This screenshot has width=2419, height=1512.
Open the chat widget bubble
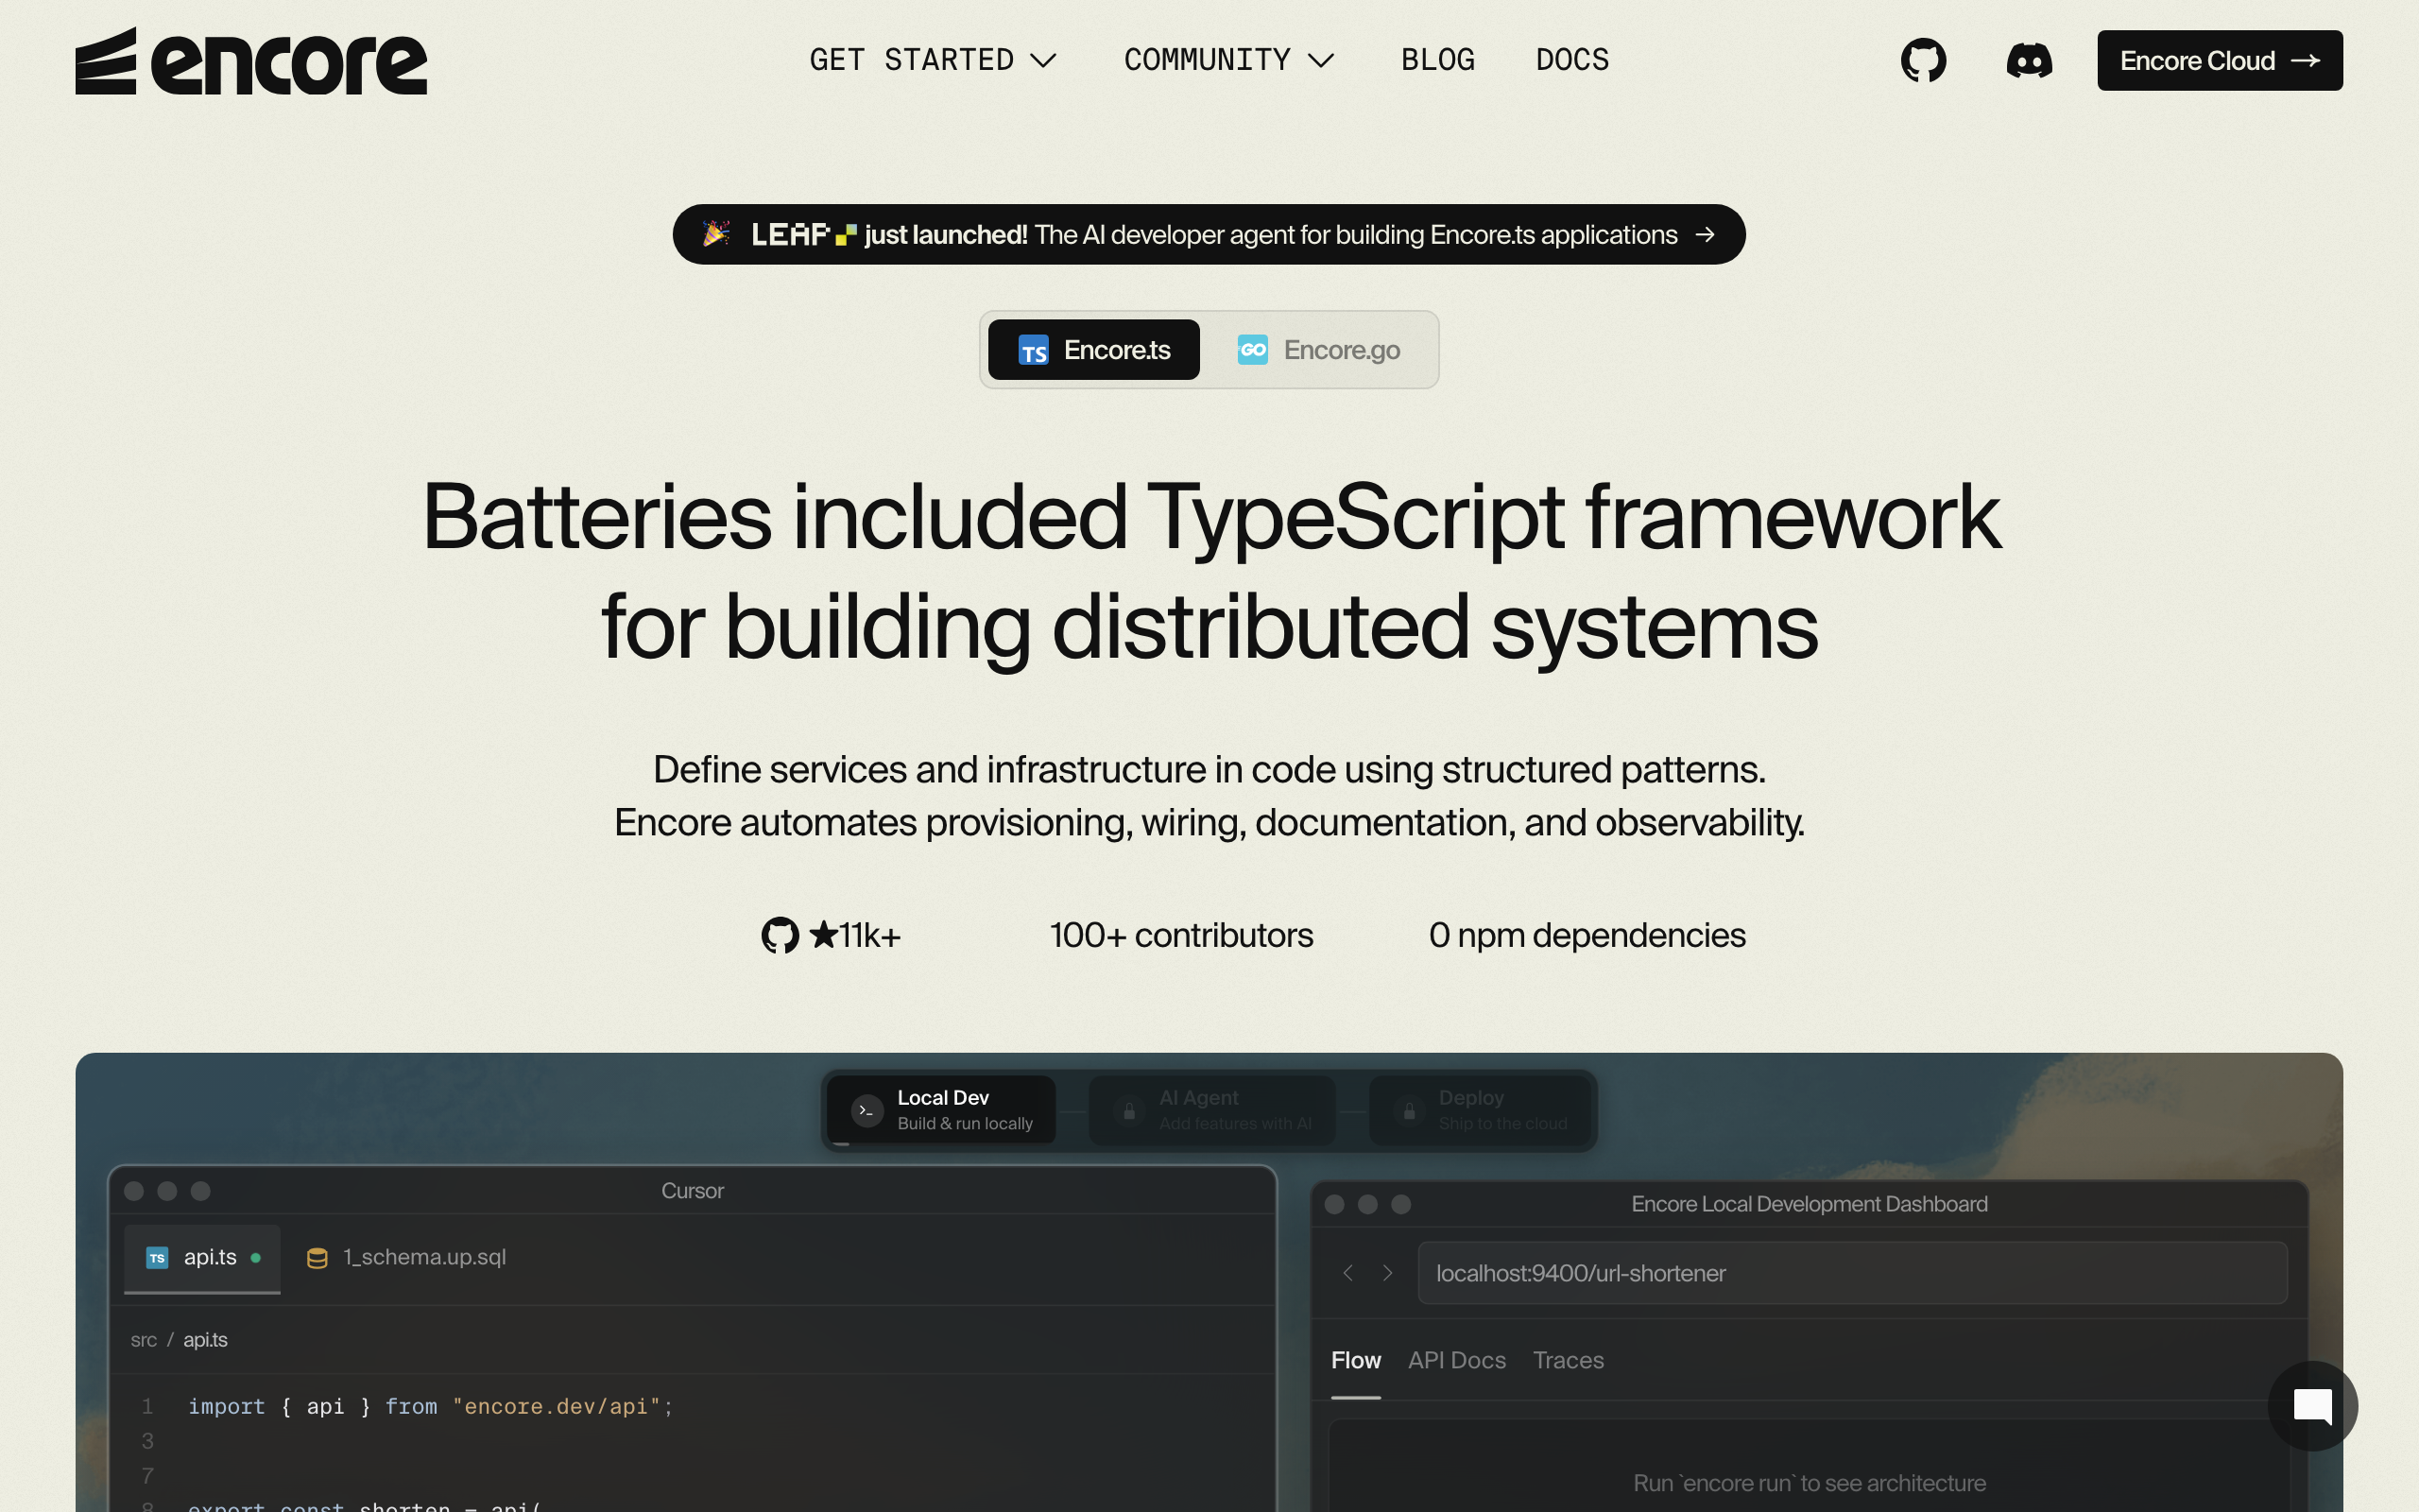[2312, 1405]
